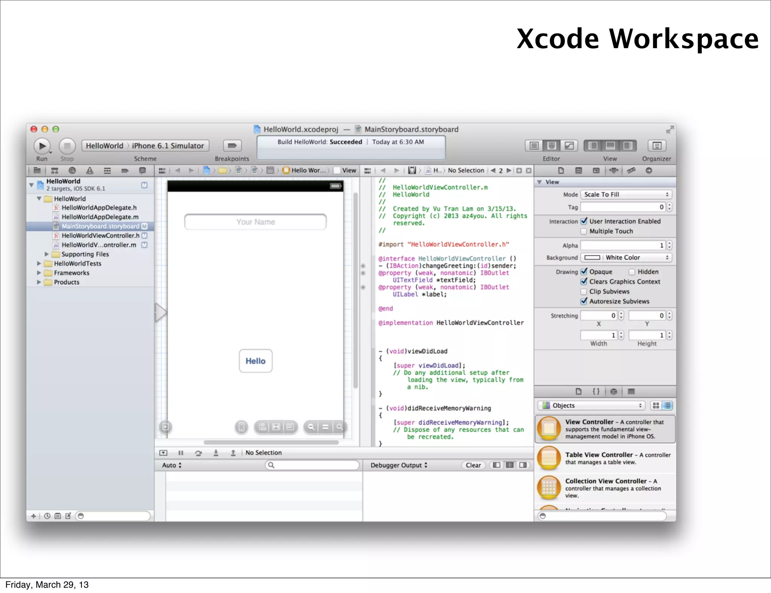Viewport: 771px width, 593px height.
Task: Hide the Debug area view button
Action: pyautogui.click(x=610, y=146)
